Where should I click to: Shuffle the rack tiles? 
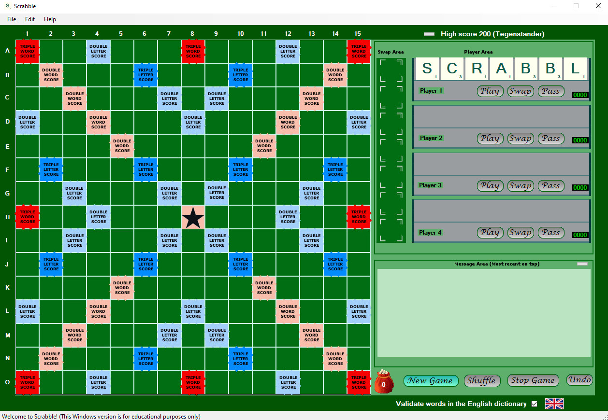(x=482, y=380)
